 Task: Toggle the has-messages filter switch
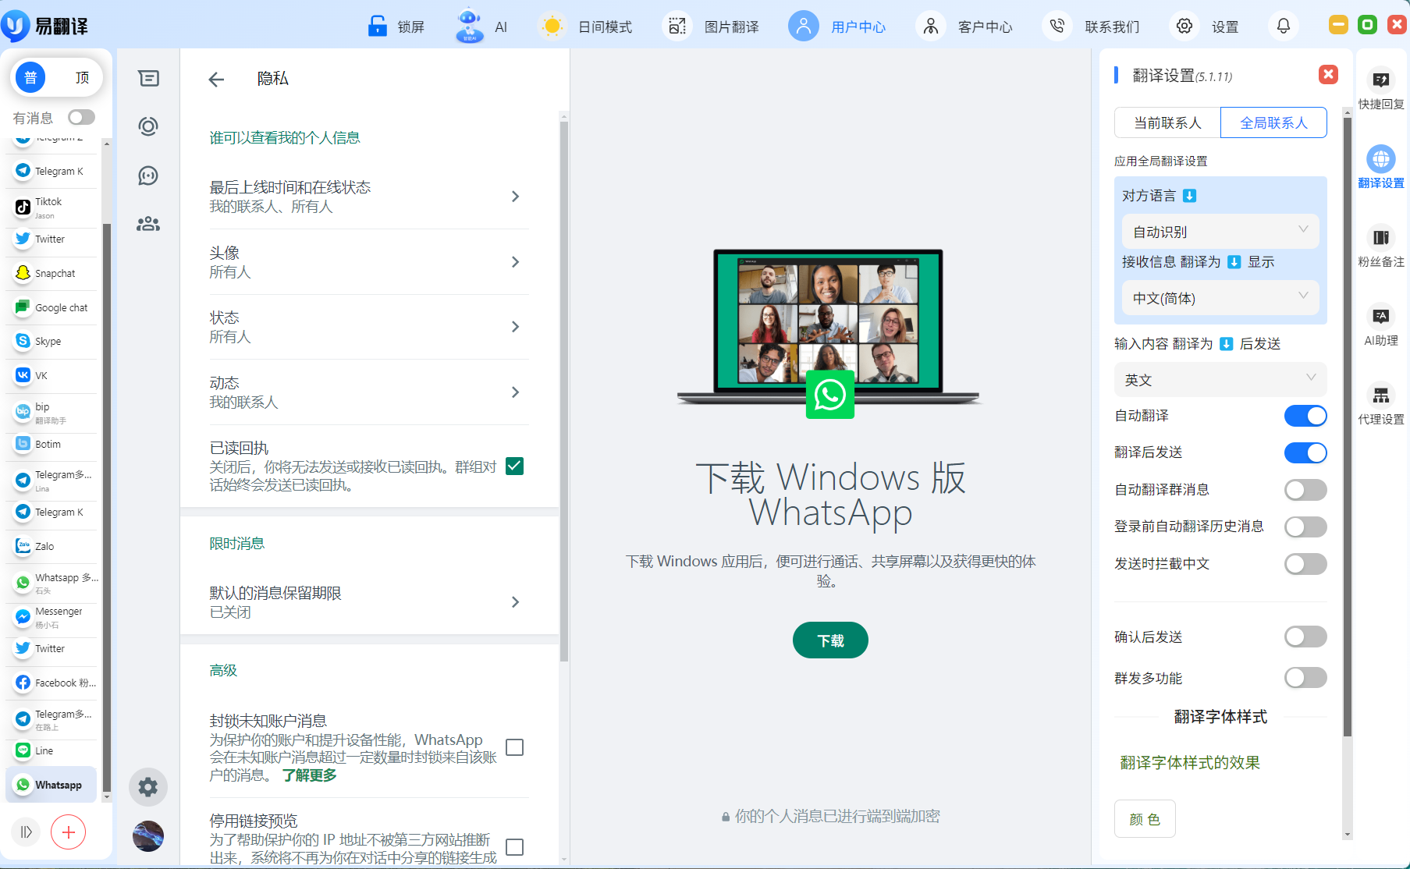pyautogui.click(x=81, y=117)
